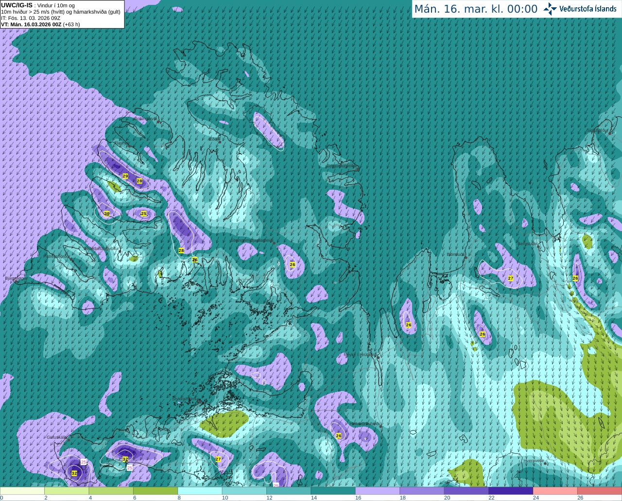The height and width of the screenshot is (501, 622).
Task: Click the VT: Mán. 16.03.2026 00Z (+63 h) line
Action: [40, 24]
